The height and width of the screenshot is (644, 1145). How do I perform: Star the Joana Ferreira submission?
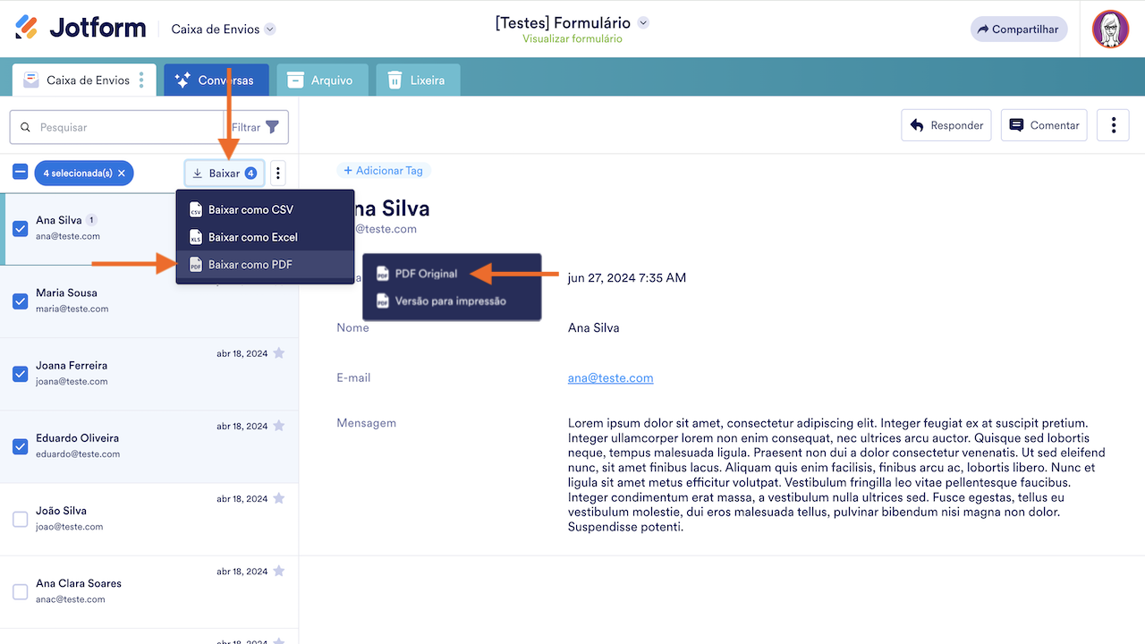tap(279, 353)
